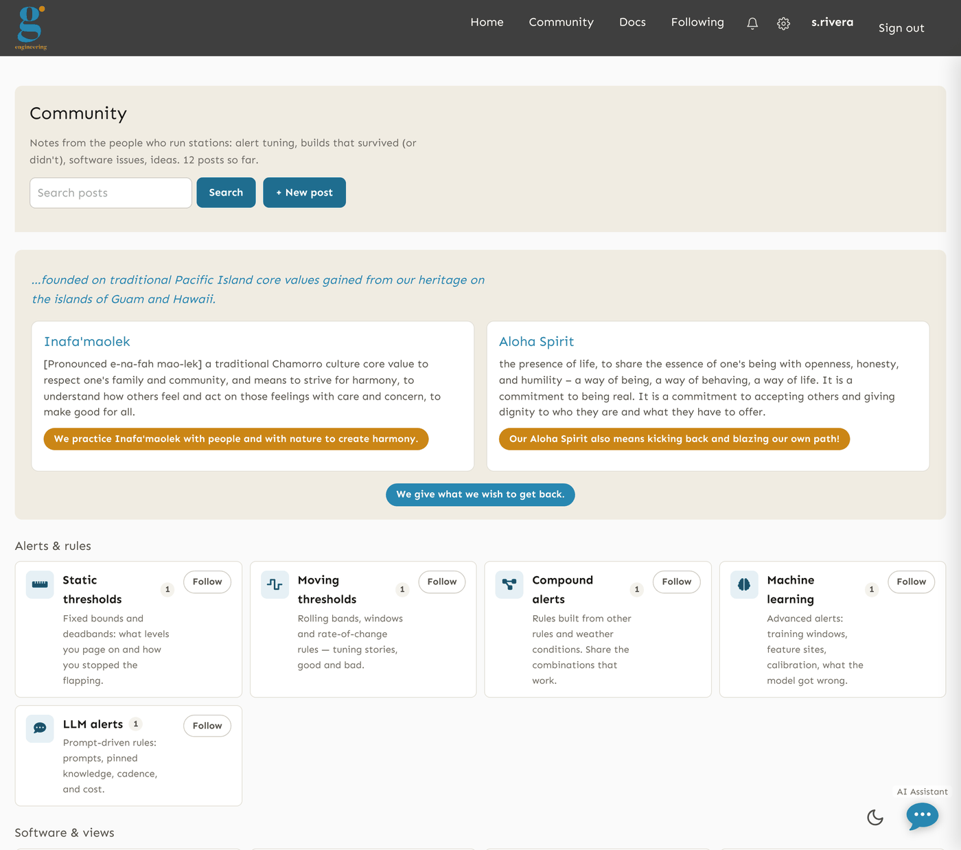Click the Static thresholds ruler icon
The width and height of the screenshot is (961, 850).
pos(40,585)
